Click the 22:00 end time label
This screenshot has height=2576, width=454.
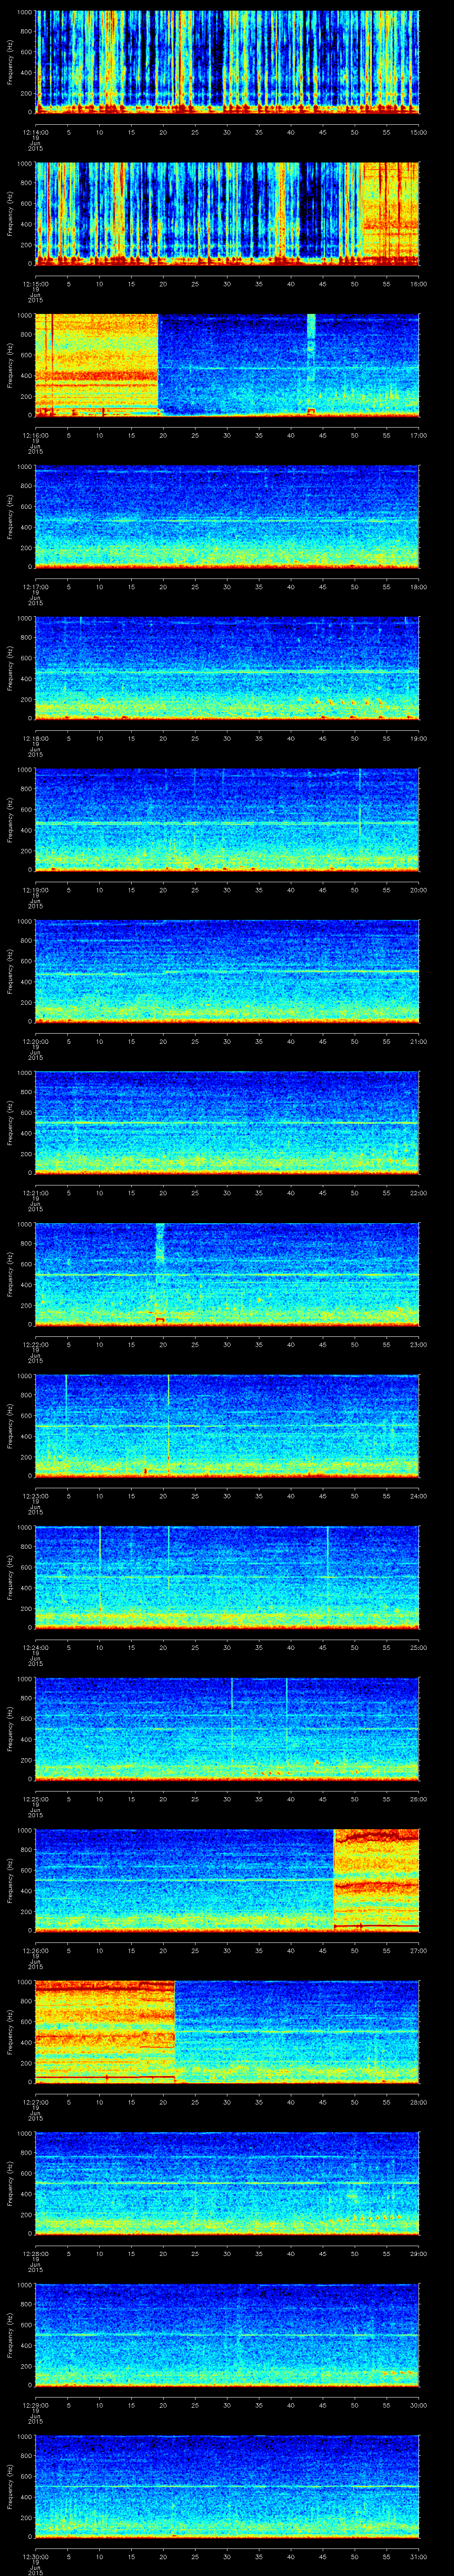419,1193
